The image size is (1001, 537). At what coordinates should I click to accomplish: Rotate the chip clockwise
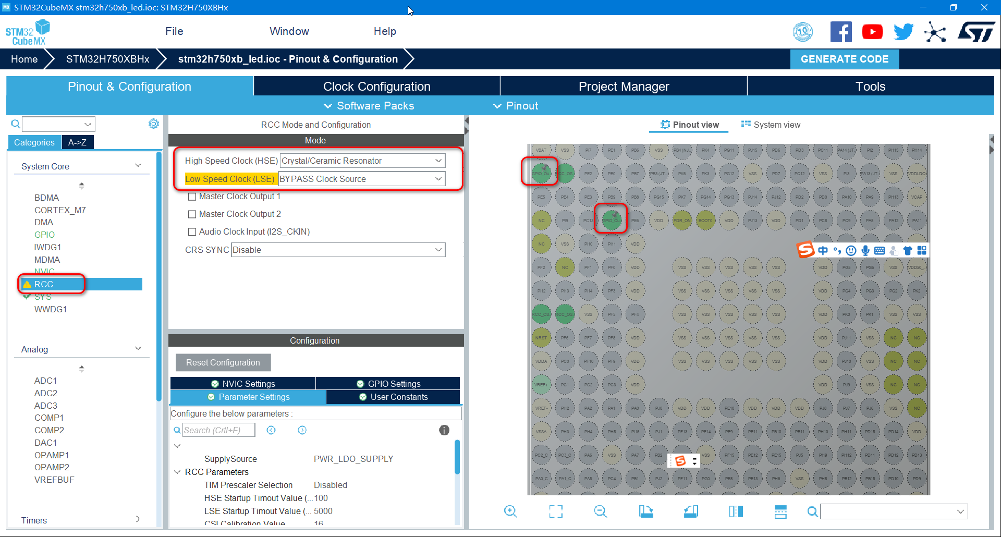coord(645,511)
